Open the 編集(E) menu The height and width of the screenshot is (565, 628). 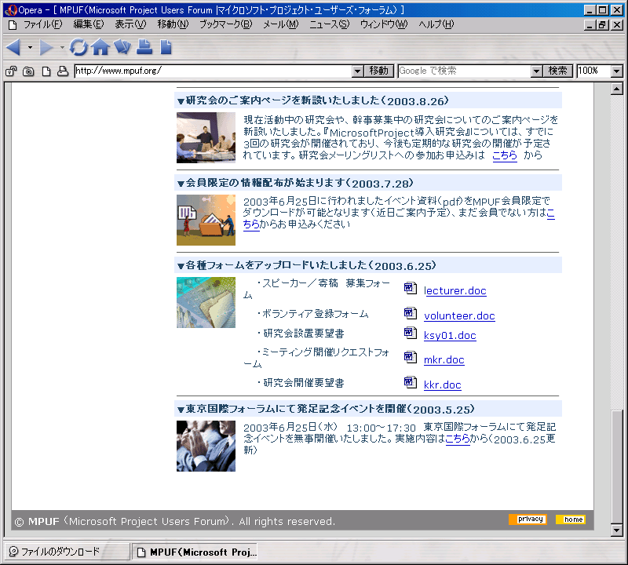pyautogui.click(x=88, y=25)
